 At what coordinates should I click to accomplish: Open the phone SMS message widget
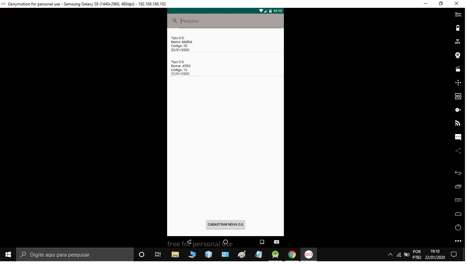[x=458, y=137]
